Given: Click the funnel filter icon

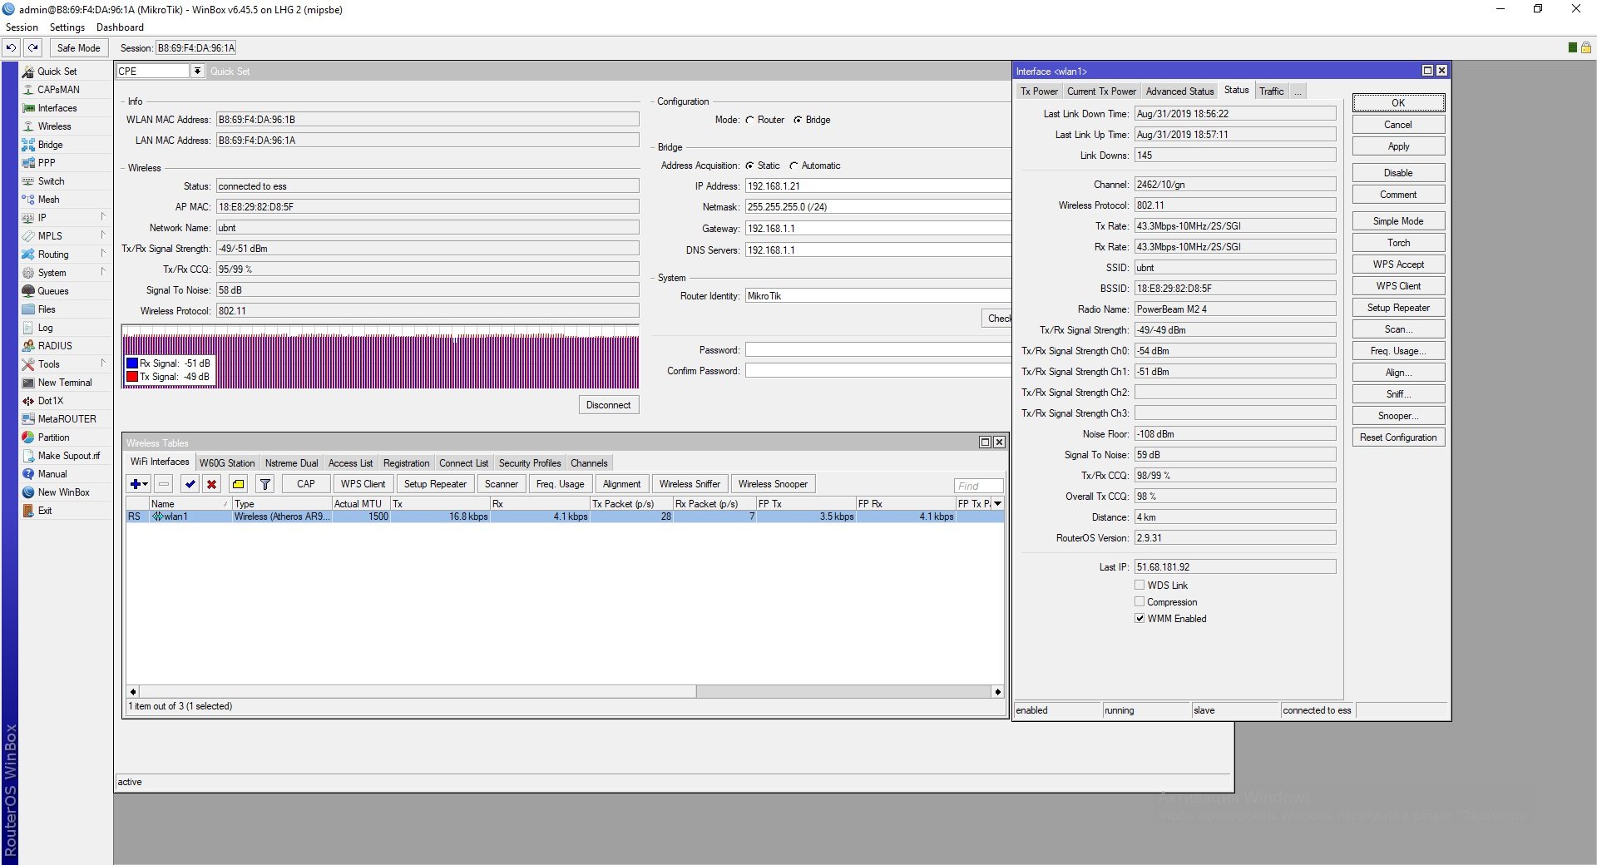Looking at the screenshot, I should click(265, 484).
